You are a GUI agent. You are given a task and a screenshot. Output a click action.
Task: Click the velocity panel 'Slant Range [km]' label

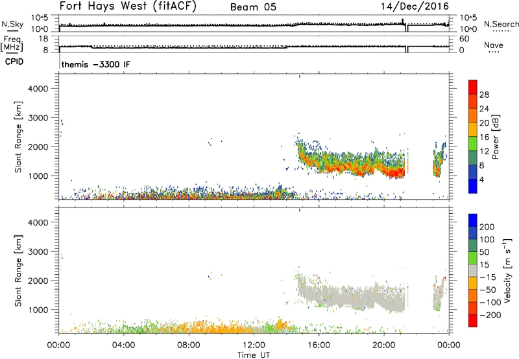[18, 271]
